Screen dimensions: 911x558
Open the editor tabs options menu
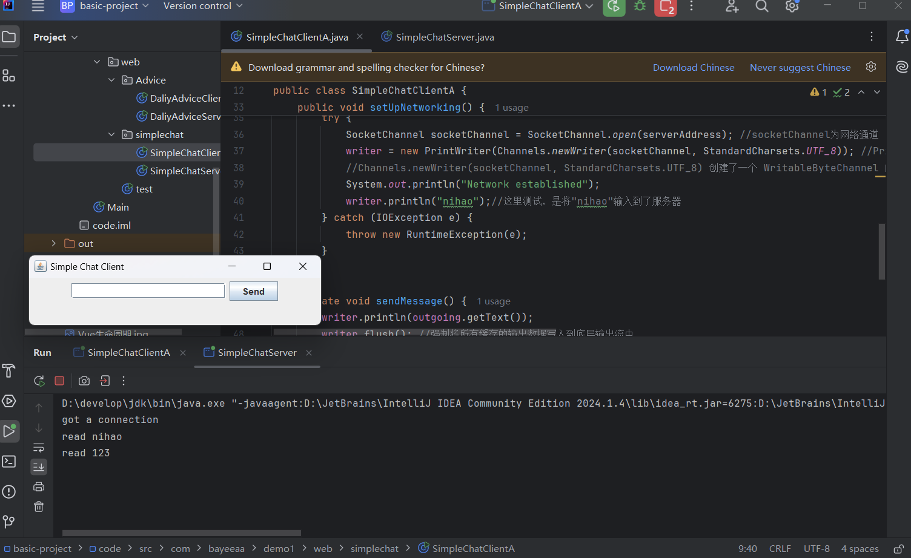pyautogui.click(x=872, y=37)
